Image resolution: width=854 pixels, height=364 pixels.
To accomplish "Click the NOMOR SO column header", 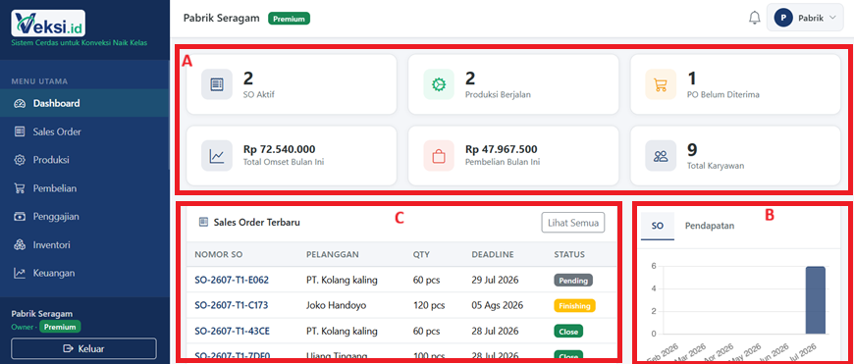I will coord(218,255).
